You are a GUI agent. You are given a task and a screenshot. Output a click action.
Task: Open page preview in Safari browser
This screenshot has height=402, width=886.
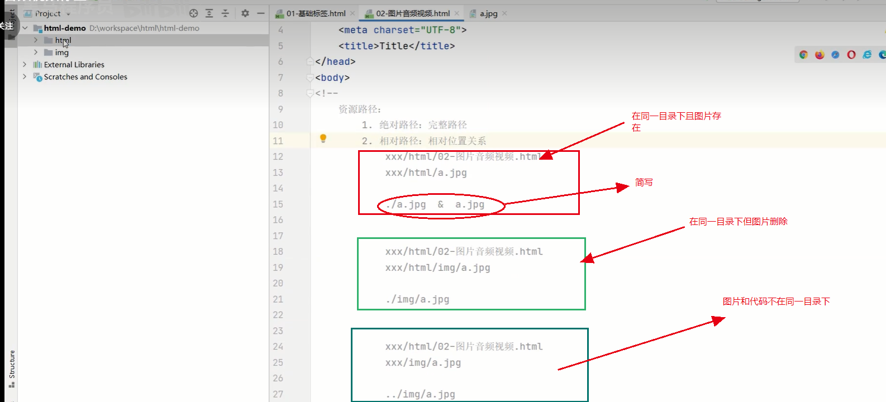pos(835,55)
